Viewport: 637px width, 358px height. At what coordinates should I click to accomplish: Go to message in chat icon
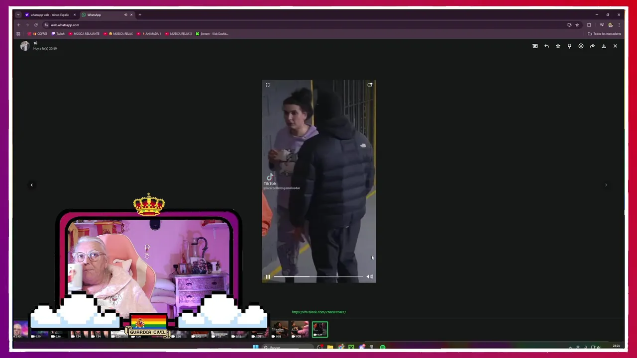point(535,46)
